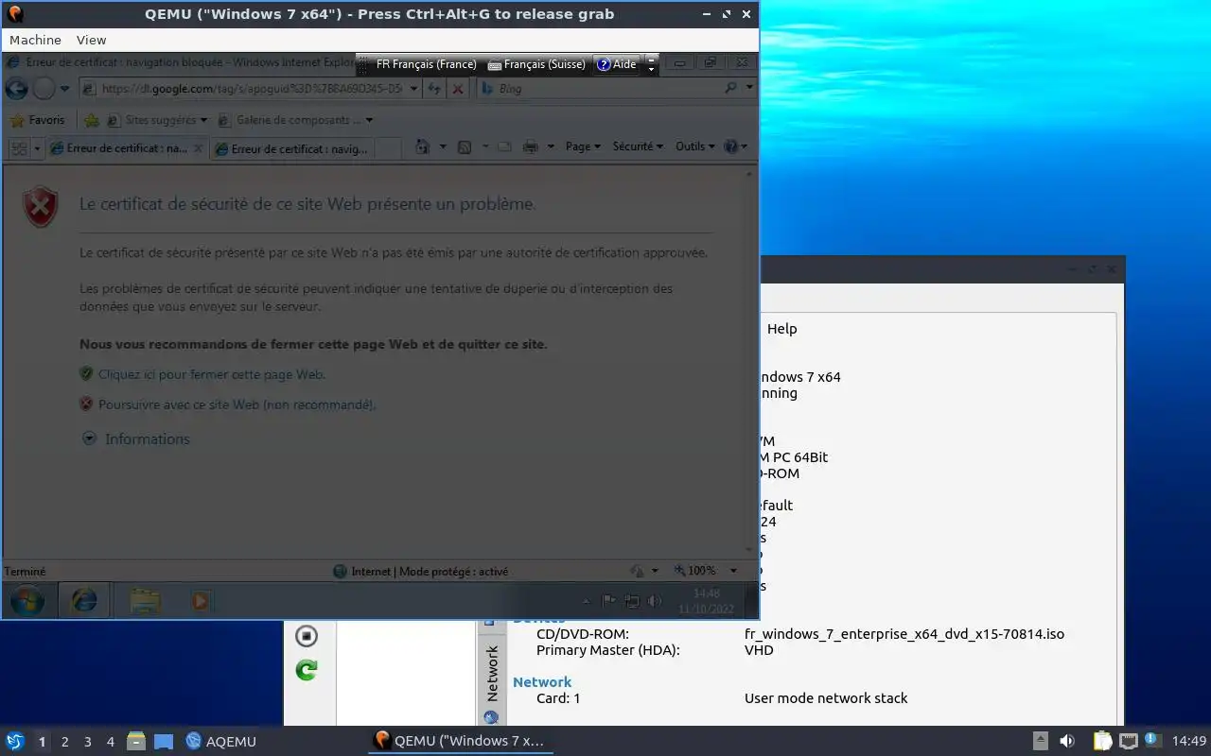Click the IE Home page icon
The image size is (1211, 756).
tap(422, 146)
